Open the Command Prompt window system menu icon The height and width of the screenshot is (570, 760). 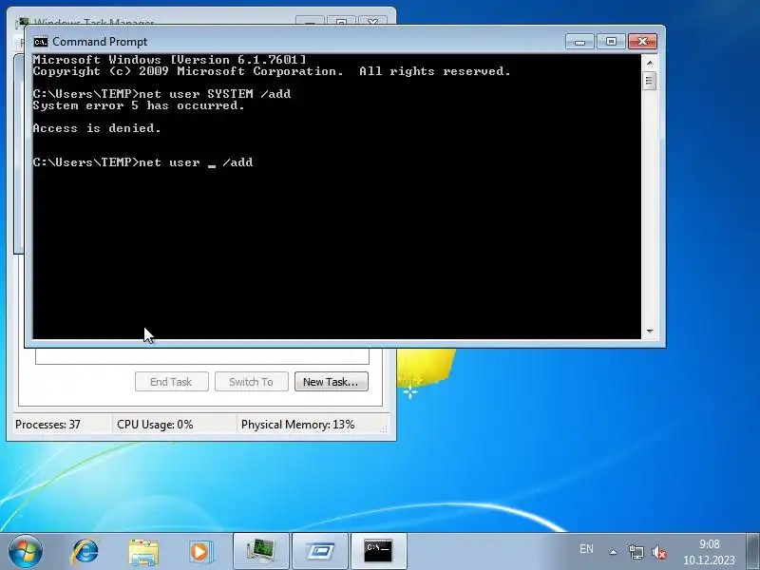[41, 42]
